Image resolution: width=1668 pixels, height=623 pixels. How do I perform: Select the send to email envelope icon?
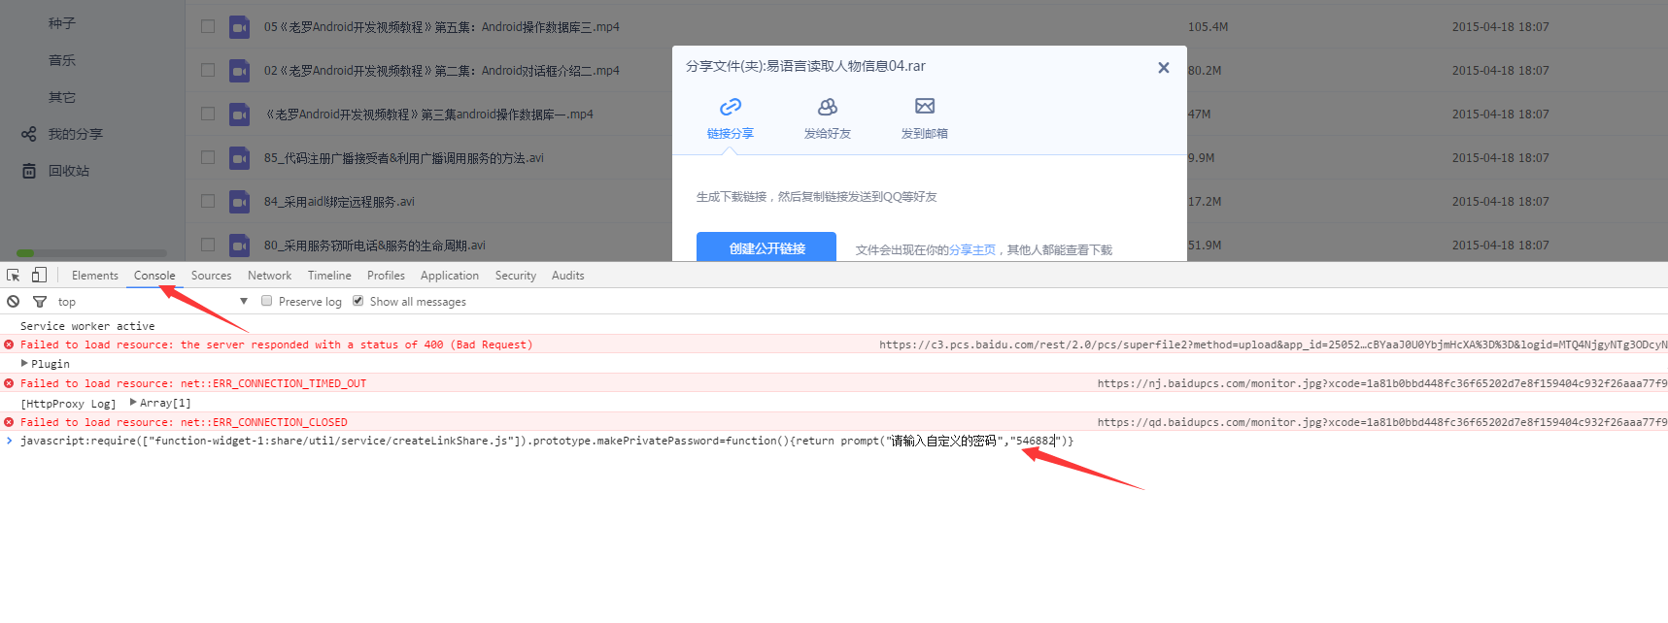pos(925,107)
